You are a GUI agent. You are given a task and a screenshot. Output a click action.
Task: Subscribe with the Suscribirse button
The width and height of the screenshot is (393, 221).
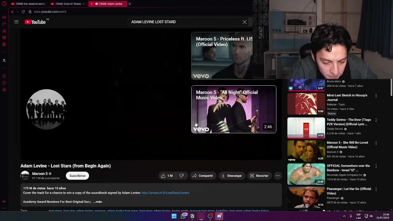pyautogui.click(x=77, y=176)
